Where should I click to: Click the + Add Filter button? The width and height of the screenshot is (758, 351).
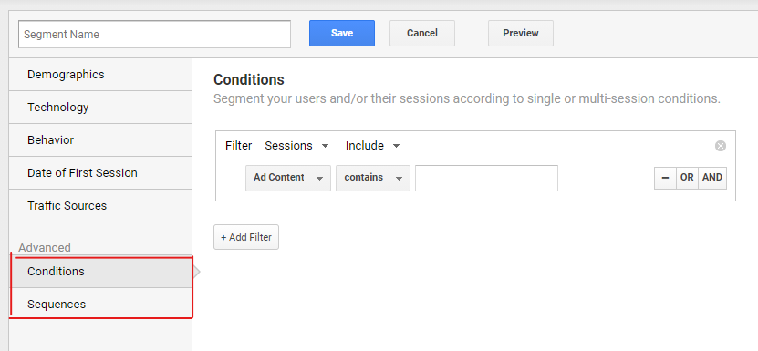[x=246, y=237]
